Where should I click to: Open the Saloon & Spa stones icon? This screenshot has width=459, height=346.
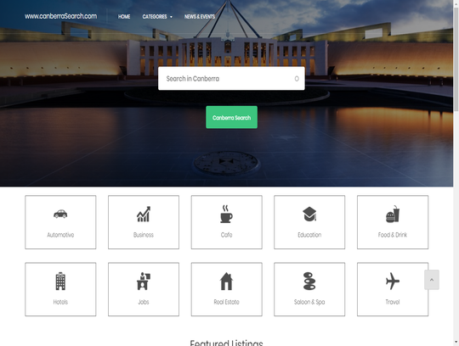click(x=309, y=282)
